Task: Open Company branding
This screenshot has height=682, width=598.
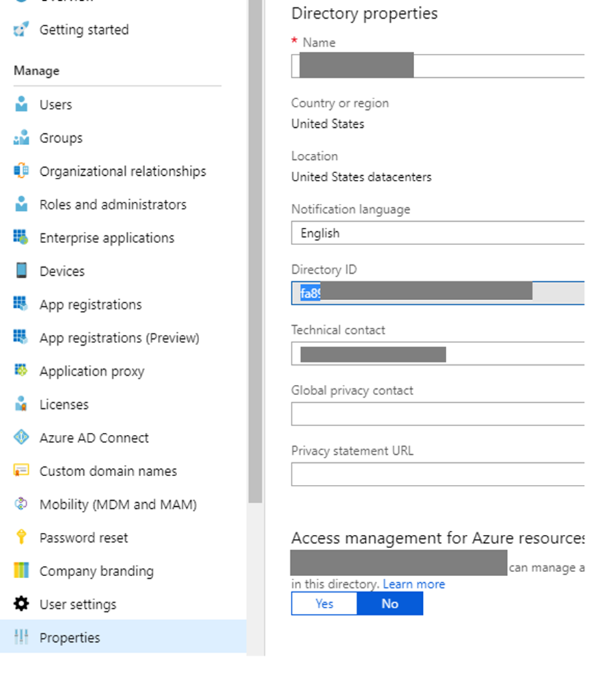Action: (x=97, y=571)
